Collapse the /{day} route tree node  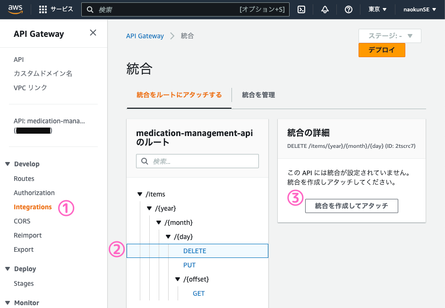point(168,237)
